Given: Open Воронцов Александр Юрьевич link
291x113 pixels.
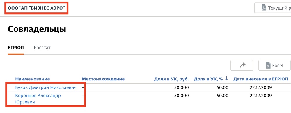Looking at the screenshot, I should point(38,99).
